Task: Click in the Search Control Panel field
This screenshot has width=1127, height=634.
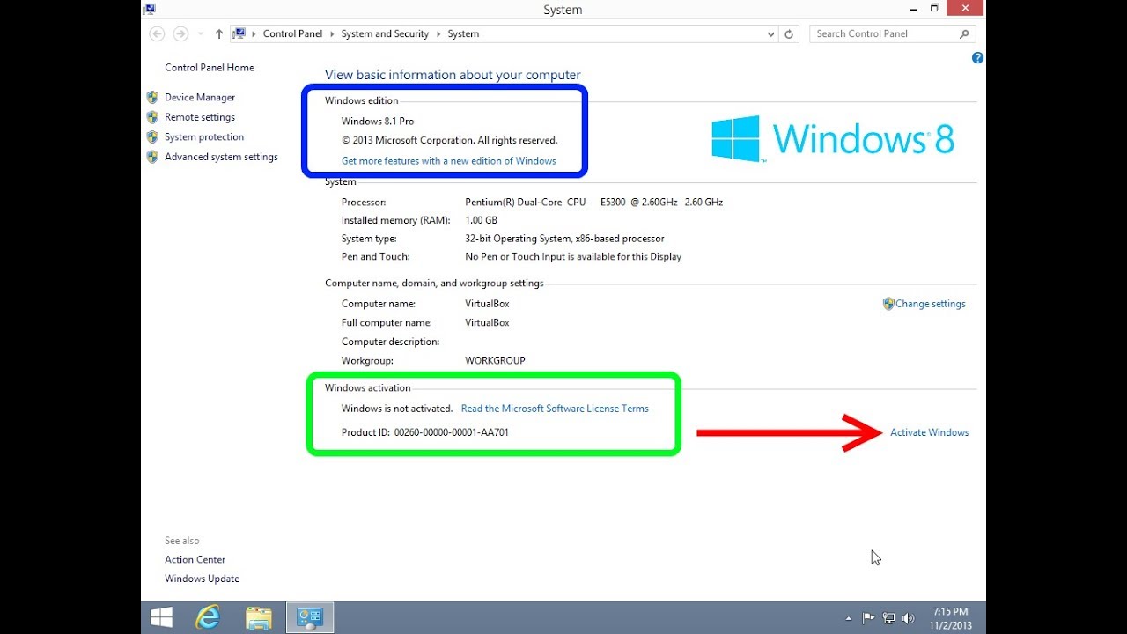Action: pyautogui.click(x=883, y=33)
